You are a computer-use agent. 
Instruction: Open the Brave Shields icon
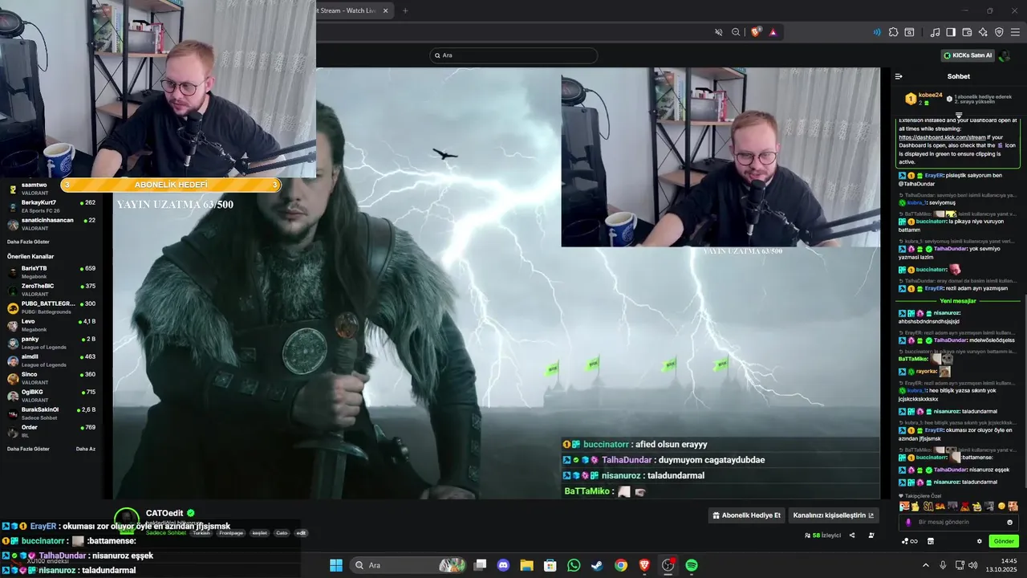(x=756, y=32)
